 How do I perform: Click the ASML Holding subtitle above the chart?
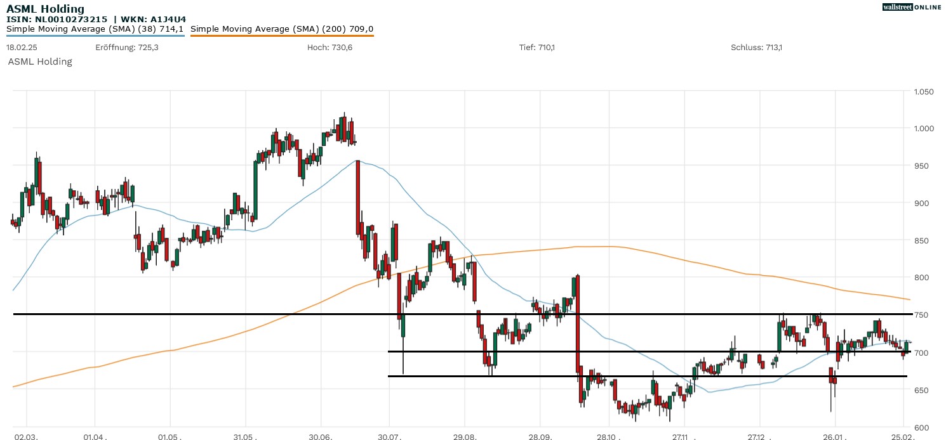(x=39, y=61)
